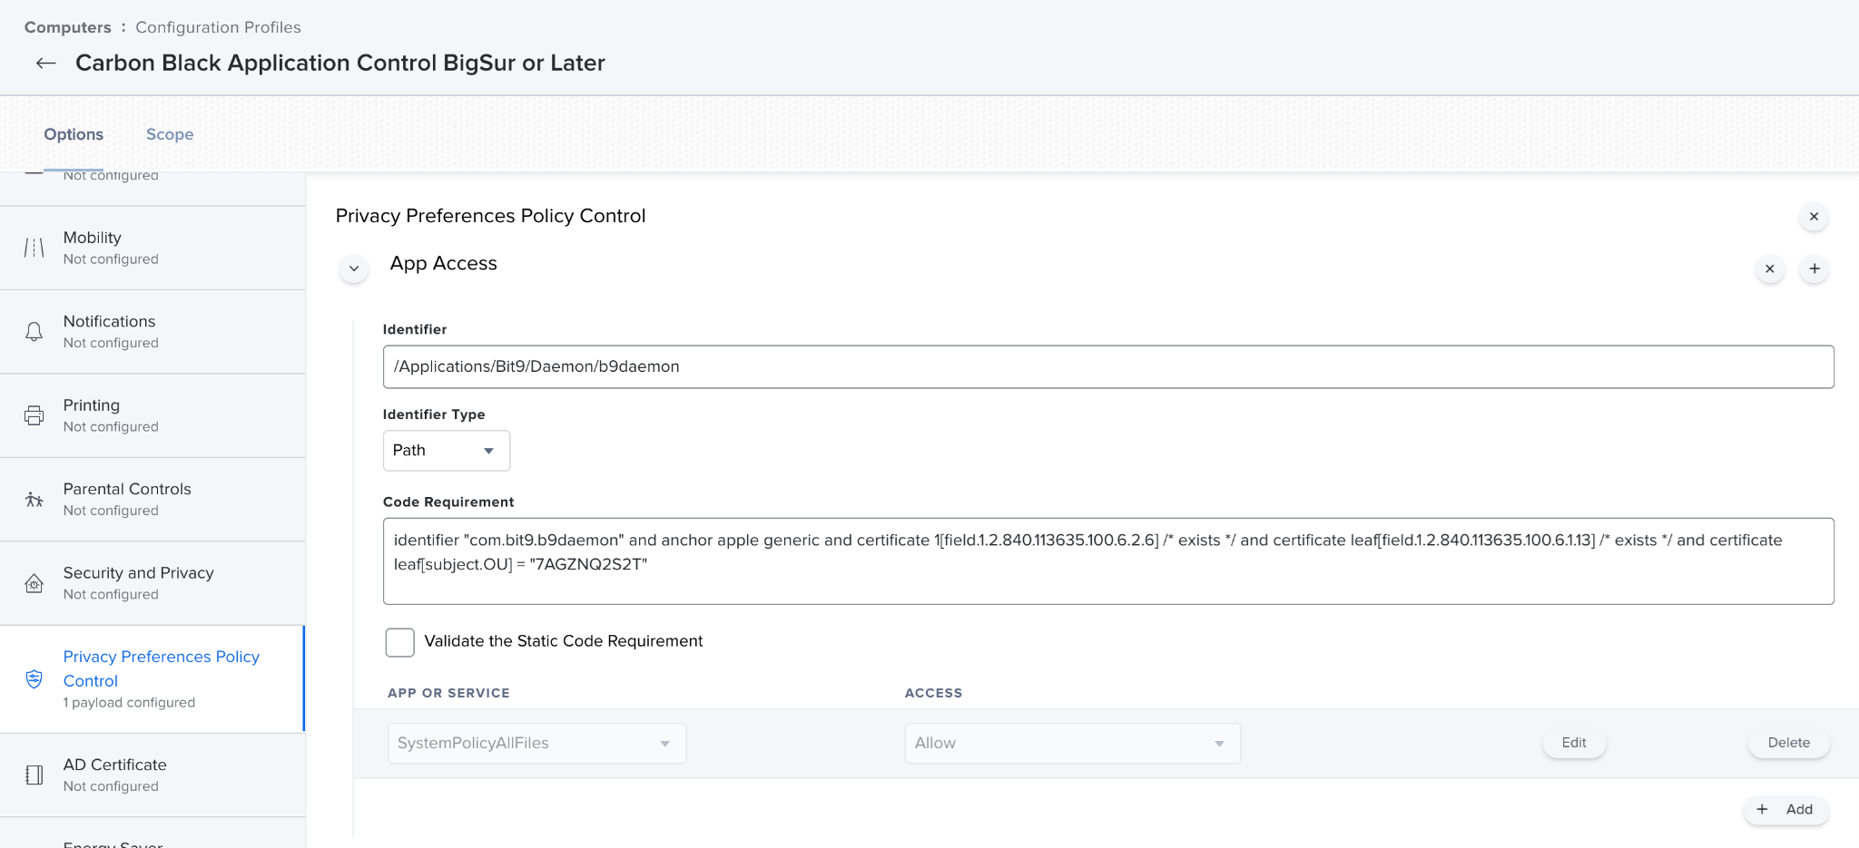
Task: Click the Parental Controls people icon
Action: 34,500
